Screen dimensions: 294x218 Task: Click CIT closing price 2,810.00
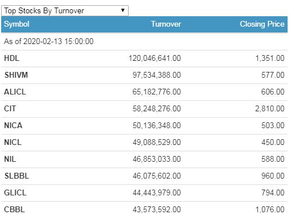coord(270,108)
